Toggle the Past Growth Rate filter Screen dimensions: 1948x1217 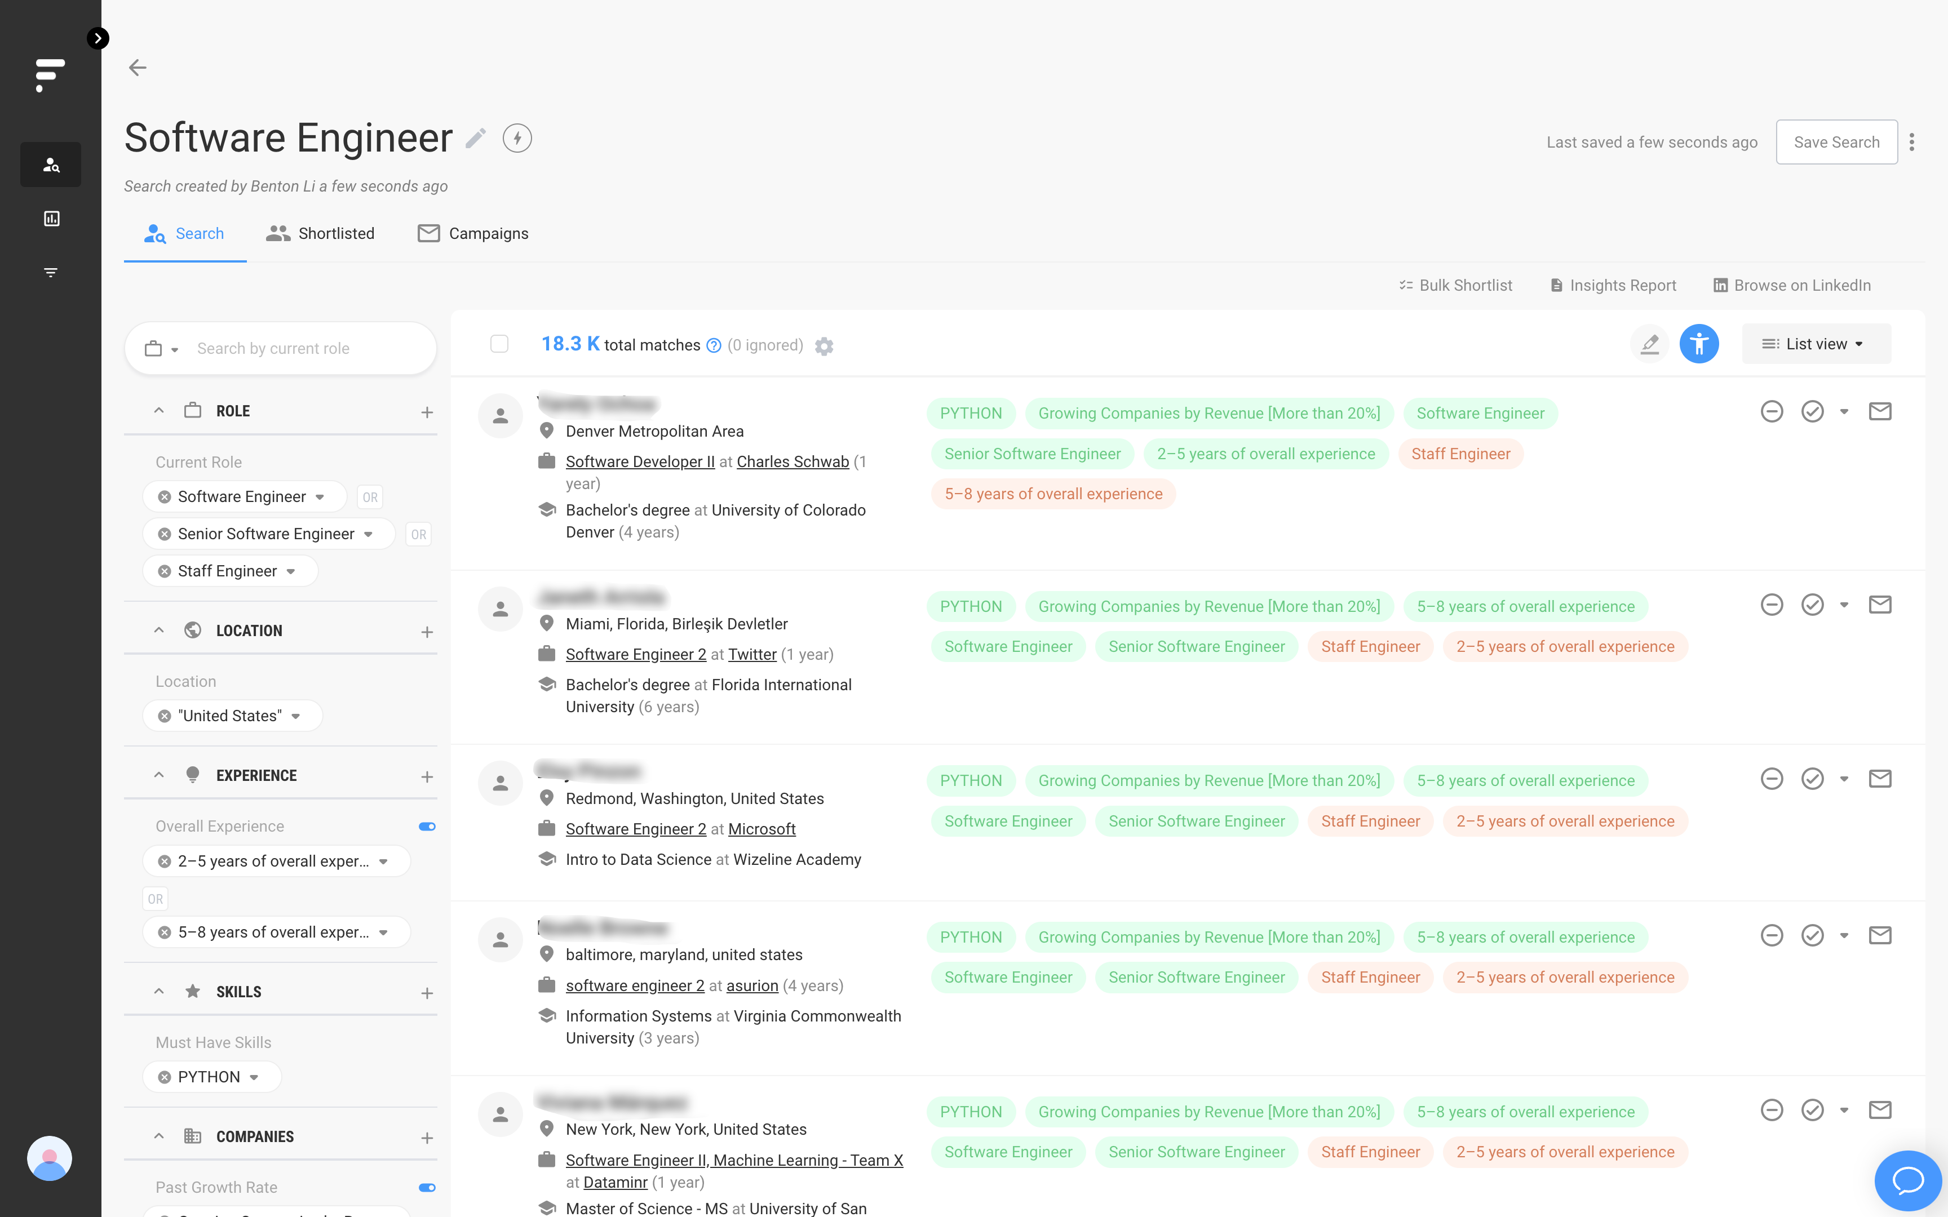427,1187
